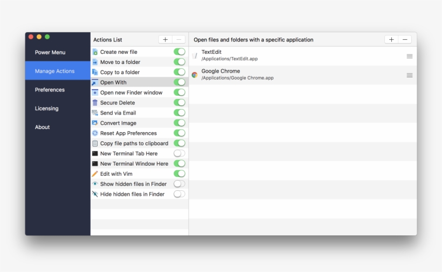This screenshot has width=442, height=272.
Task: Click the Convert Image icon
Action: [x=95, y=123]
